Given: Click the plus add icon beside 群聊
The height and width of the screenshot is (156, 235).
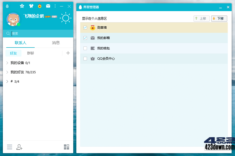Looking at the screenshot, I should coord(68,53).
